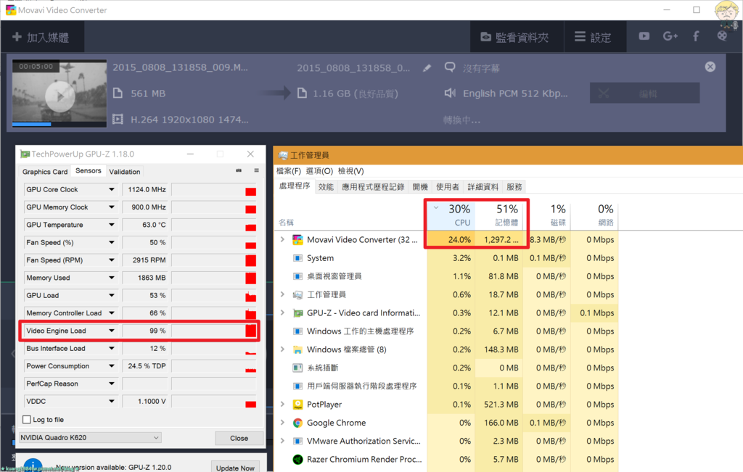The image size is (743, 472).
Task: Open the GPU-Z hamburger menu icon
Action: click(256, 170)
